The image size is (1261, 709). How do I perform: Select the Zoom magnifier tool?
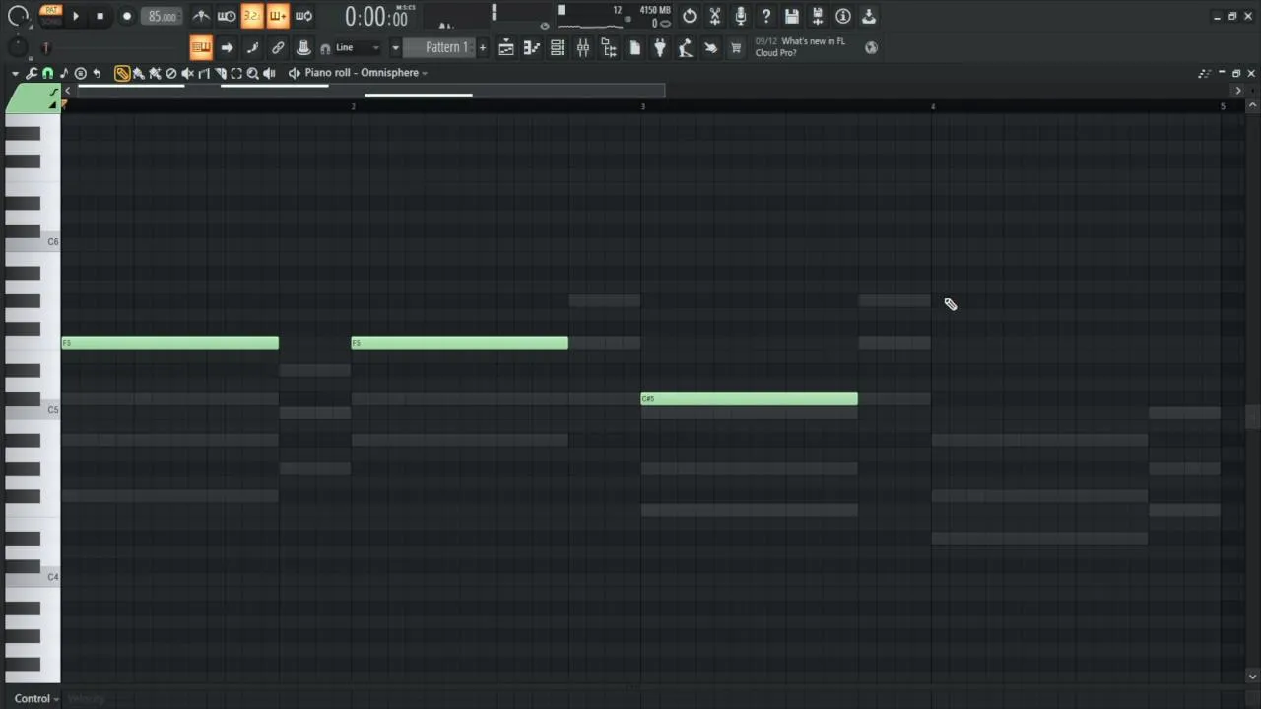(x=252, y=73)
